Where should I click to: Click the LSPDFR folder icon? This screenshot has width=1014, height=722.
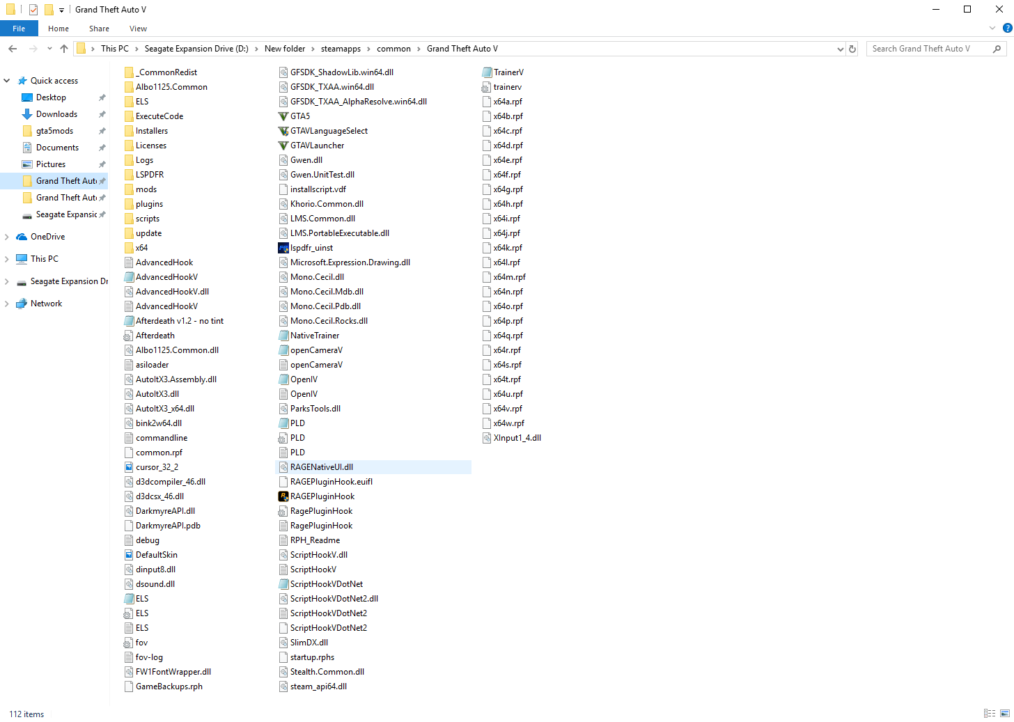click(128, 175)
